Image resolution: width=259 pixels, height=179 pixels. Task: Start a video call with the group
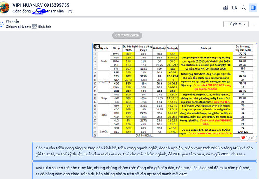tap(235, 7)
